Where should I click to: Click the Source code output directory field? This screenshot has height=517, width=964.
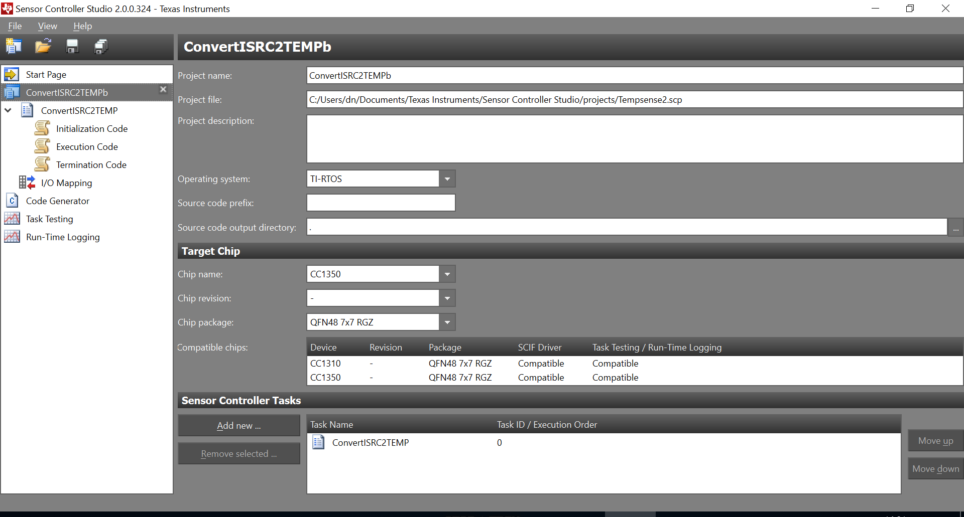(627, 227)
